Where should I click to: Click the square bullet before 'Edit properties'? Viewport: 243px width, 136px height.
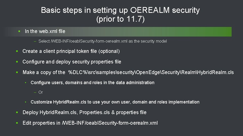coord(17,123)
